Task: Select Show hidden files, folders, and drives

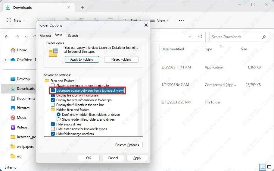Action: click(59, 119)
